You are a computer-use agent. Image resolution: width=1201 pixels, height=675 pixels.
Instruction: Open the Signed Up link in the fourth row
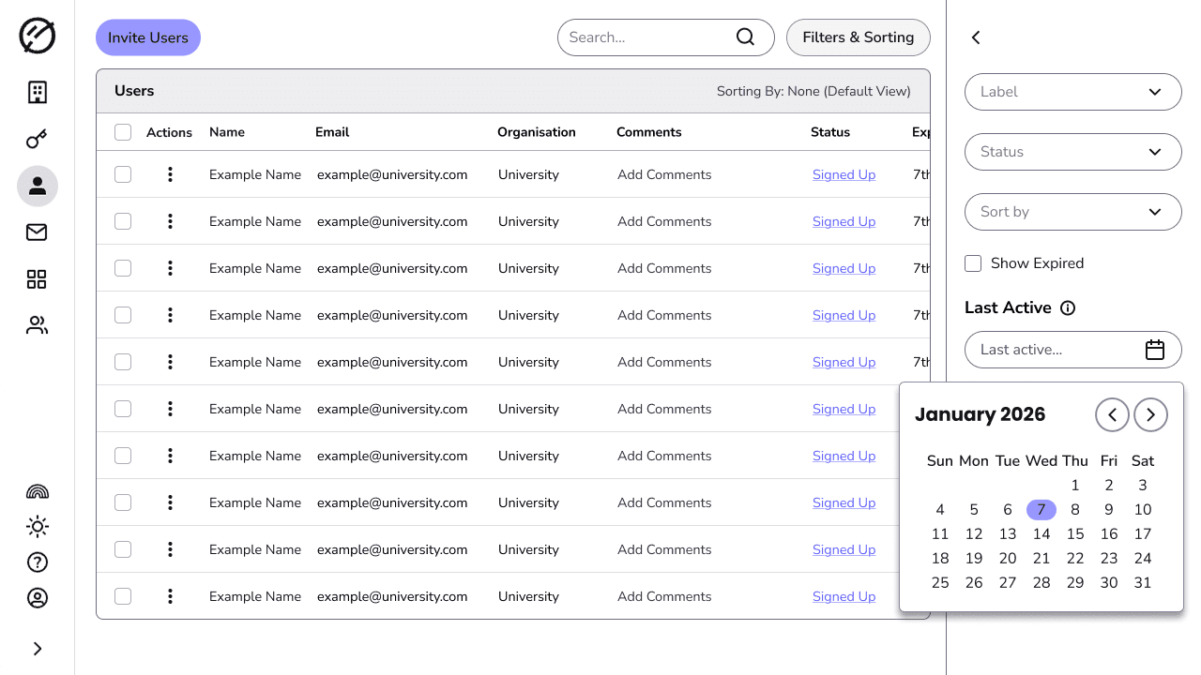click(844, 315)
